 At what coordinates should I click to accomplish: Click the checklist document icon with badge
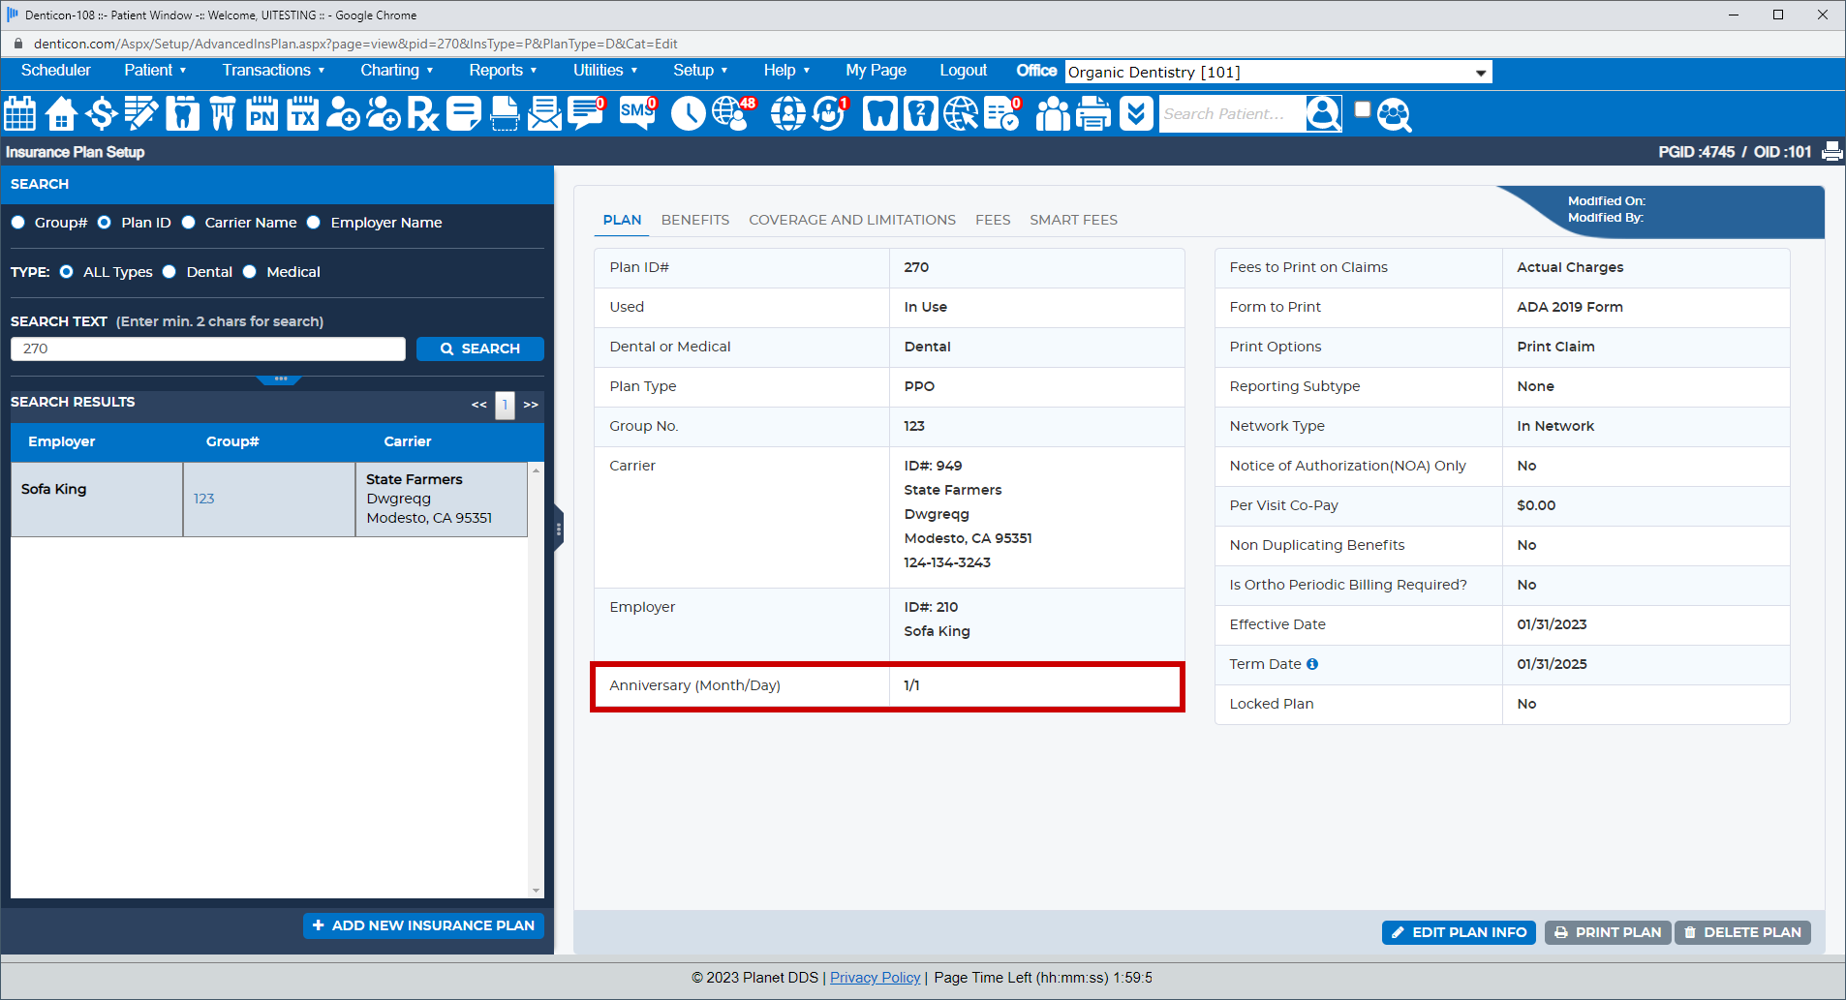coord(1002,114)
